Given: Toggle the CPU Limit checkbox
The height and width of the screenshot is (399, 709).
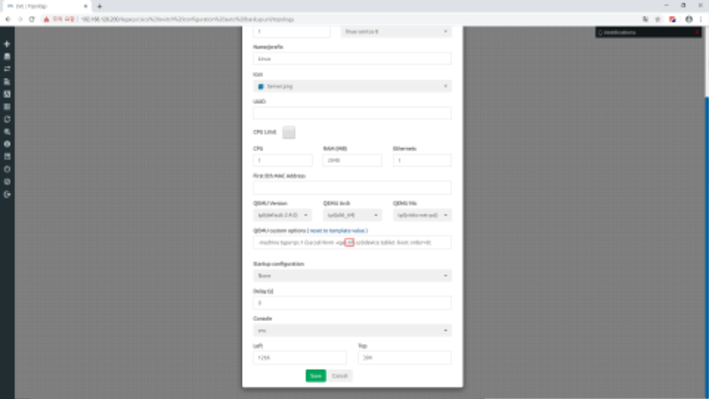Looking at the screenshot, I should (x=289, y=132).
